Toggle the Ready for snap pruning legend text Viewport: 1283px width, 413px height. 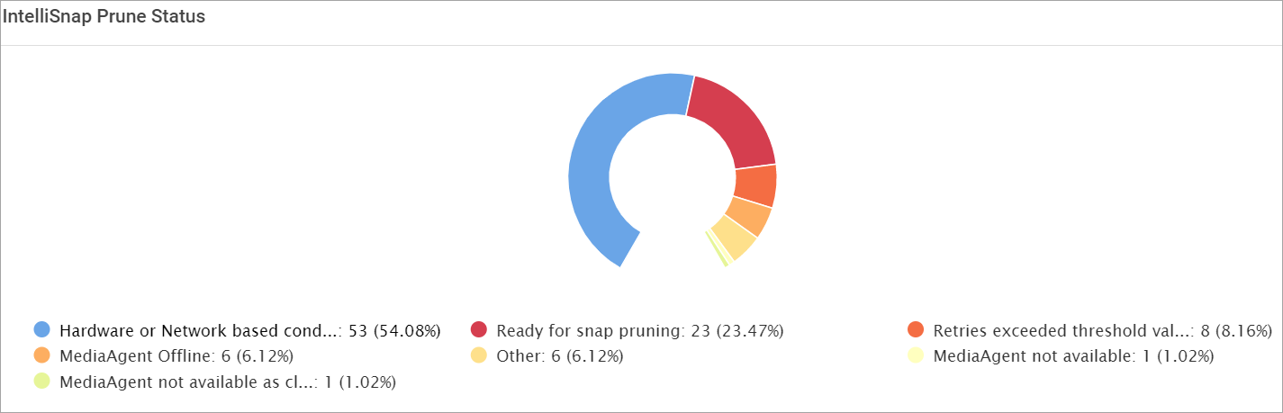tap(639, 330)
